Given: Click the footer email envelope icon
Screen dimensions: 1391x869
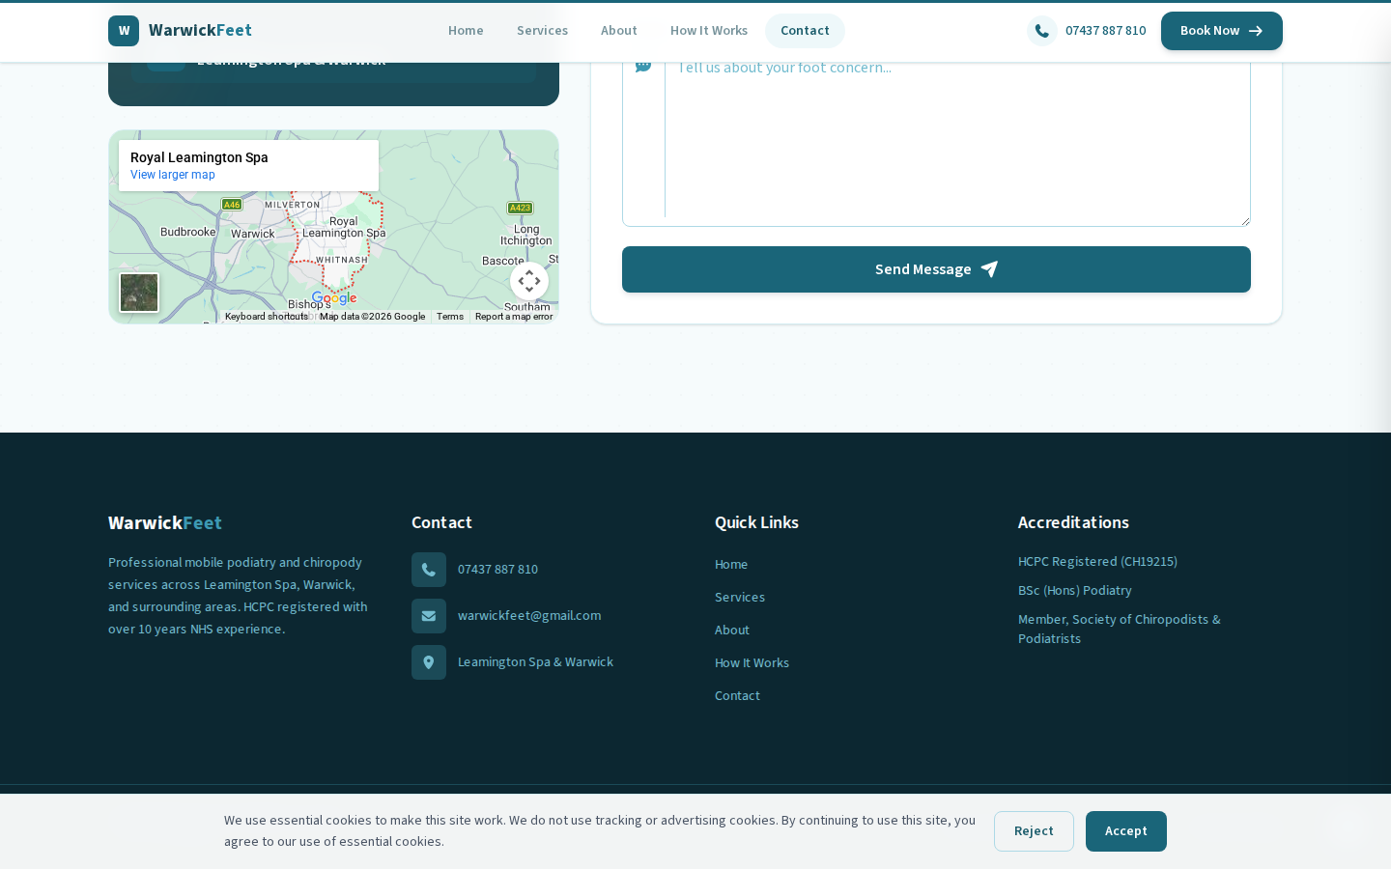Looking at the screenshot, I should point(429,616).
